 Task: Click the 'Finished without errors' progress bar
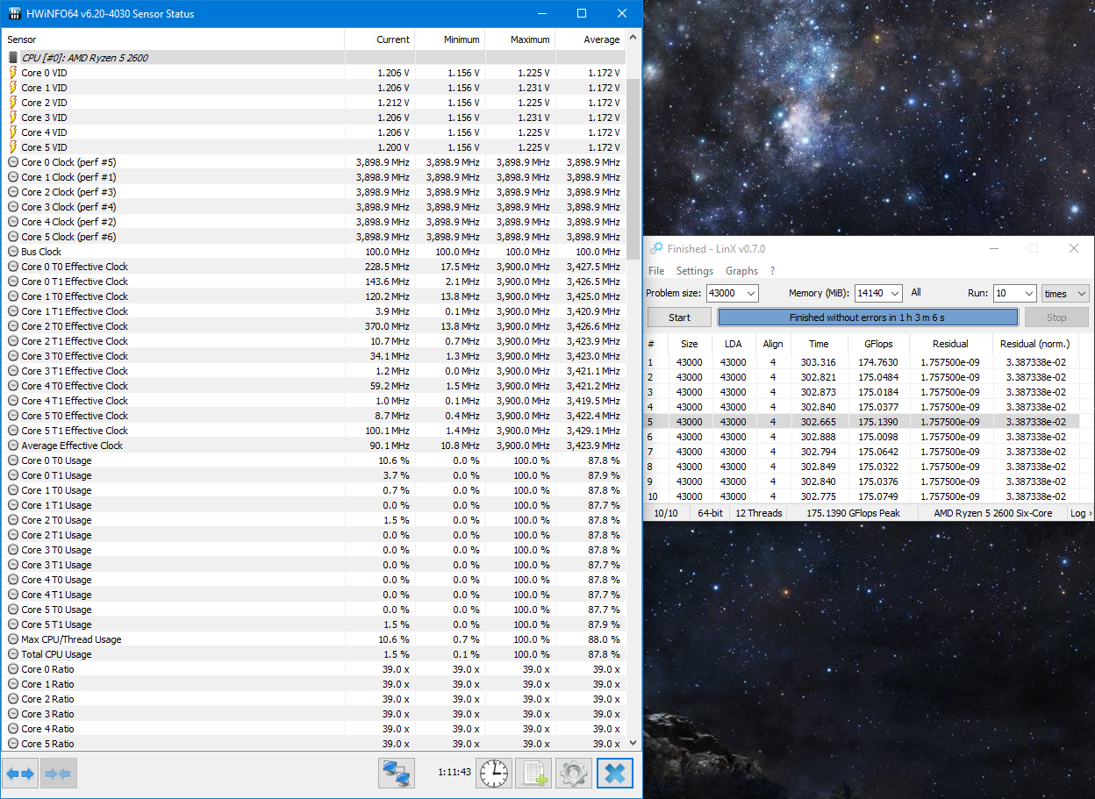(x=868, y=317)
